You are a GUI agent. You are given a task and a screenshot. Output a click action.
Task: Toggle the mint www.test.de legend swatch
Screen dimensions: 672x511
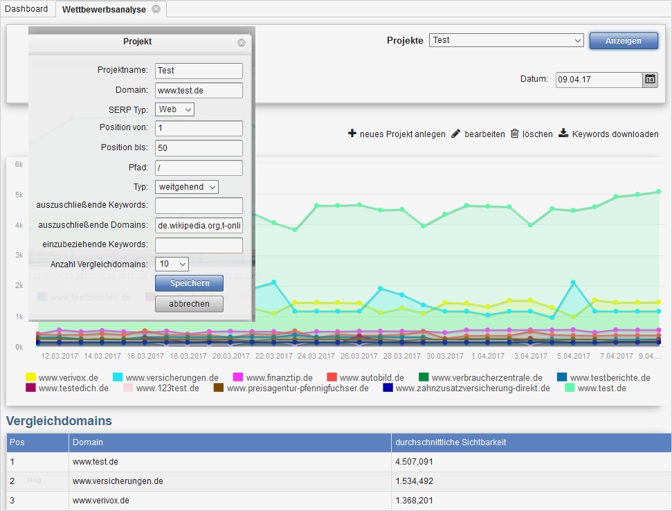570,388
